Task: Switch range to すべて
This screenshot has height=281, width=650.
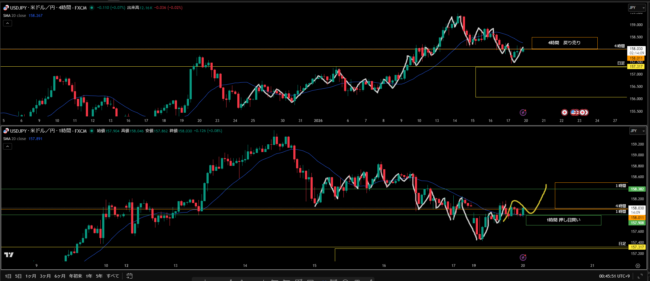Action: point(113,276)
